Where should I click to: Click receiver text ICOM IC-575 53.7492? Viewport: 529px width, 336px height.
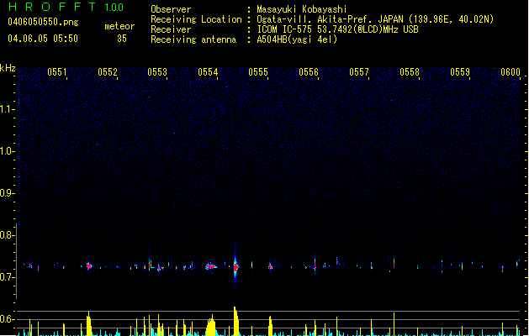click(x=337, y=29)
